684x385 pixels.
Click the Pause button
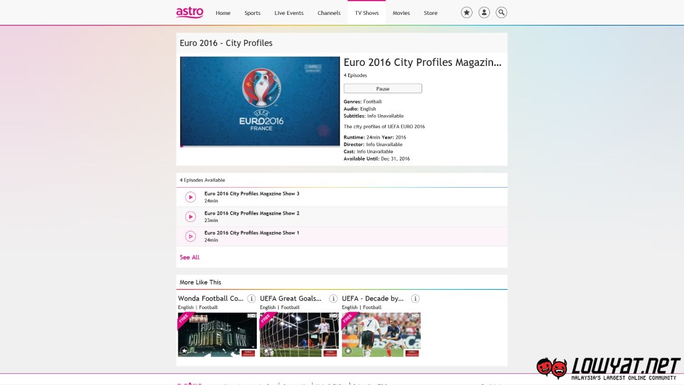[382, 88]
